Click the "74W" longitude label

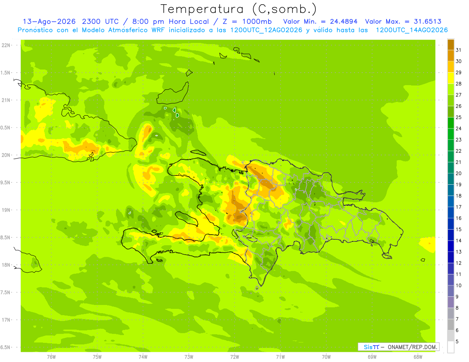(x=143, y=357)
